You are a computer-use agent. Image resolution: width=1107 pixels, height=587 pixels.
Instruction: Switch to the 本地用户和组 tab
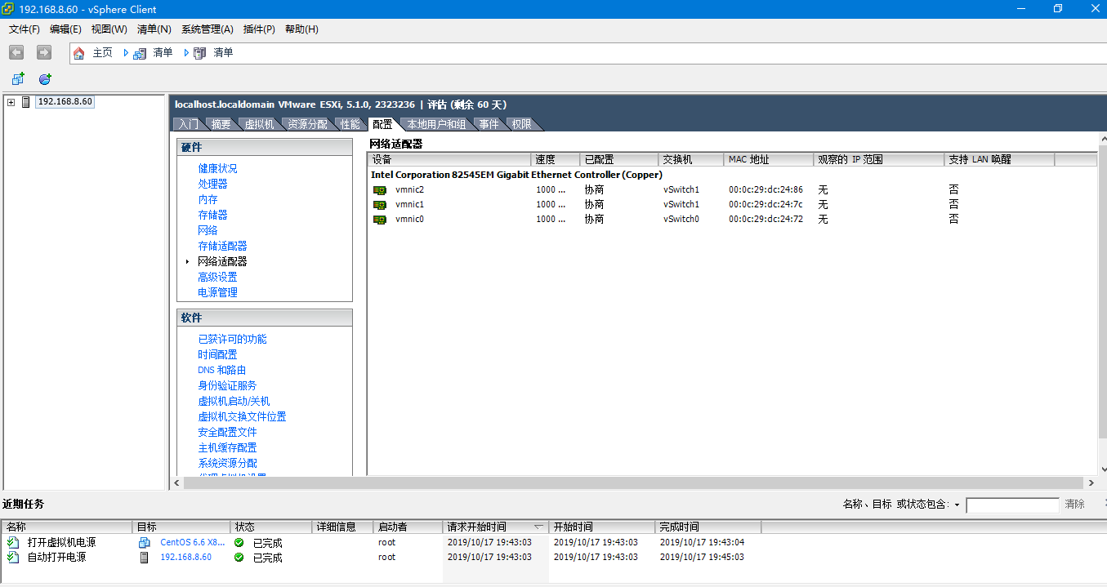click(x=436, y=124)
